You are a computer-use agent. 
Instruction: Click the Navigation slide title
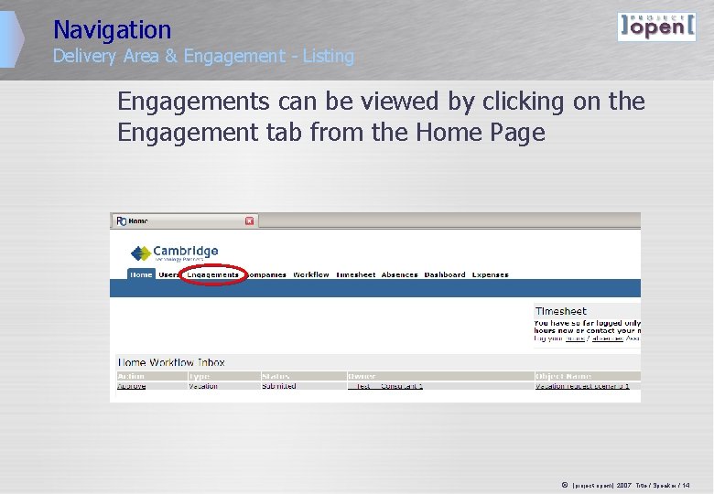(x=112, y=29)
